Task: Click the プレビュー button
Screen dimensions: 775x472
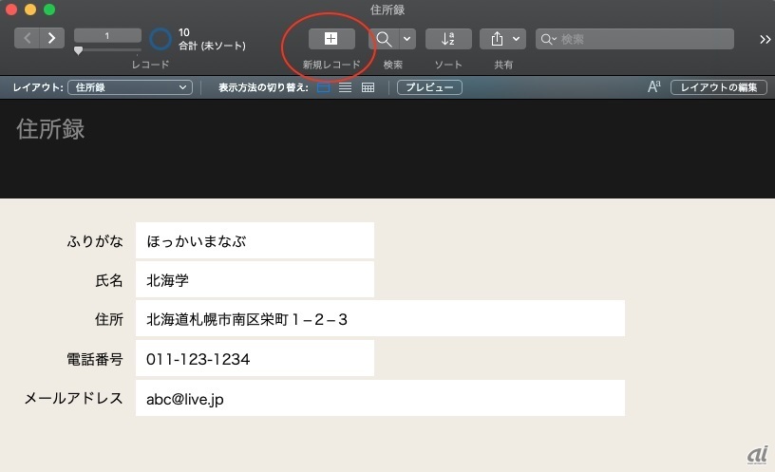Action: click(x=429, y=87)
